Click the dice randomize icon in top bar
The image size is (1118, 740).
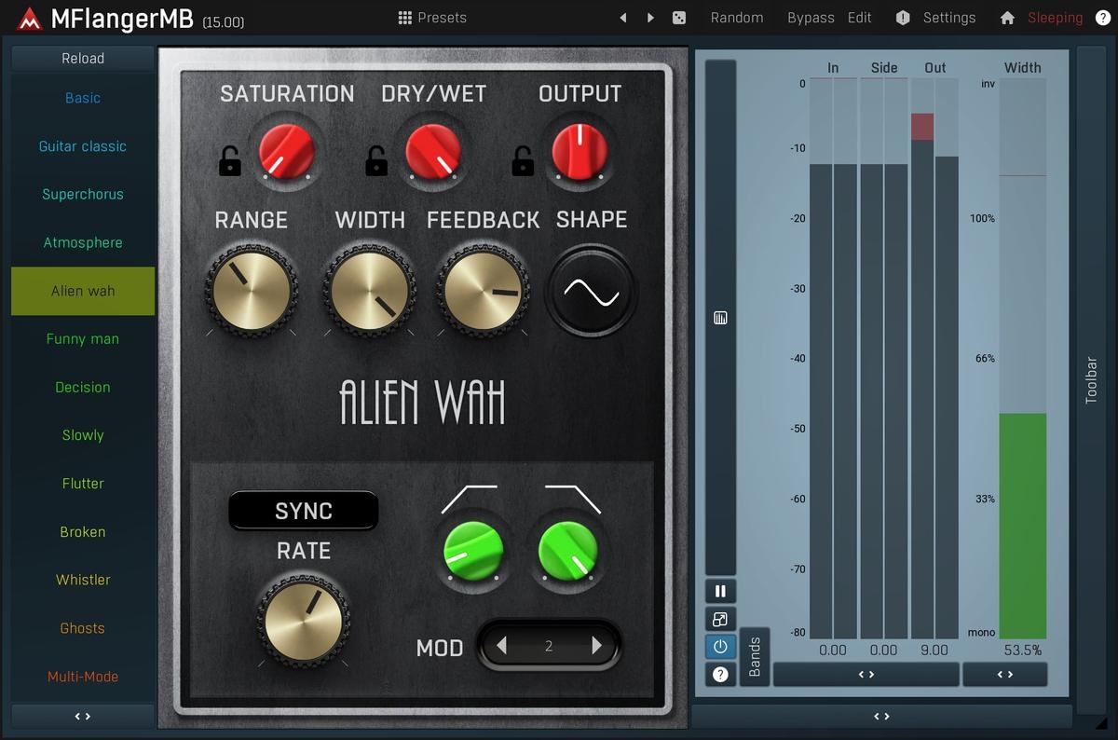(679, 18)
